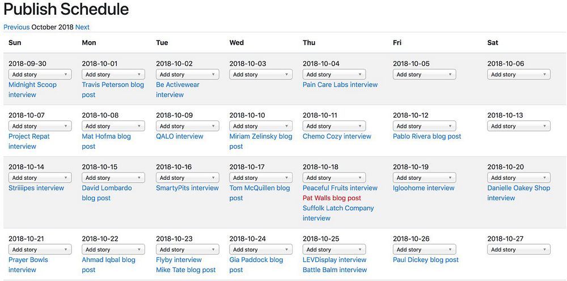Open Chemo Cozy interview link
Image resolution: width=567 pixels, height=281 pixels.
(x=337, y=136)
